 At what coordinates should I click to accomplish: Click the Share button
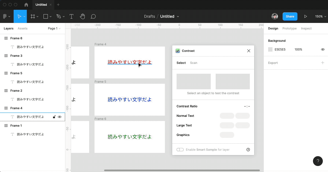tap(290, 16)
